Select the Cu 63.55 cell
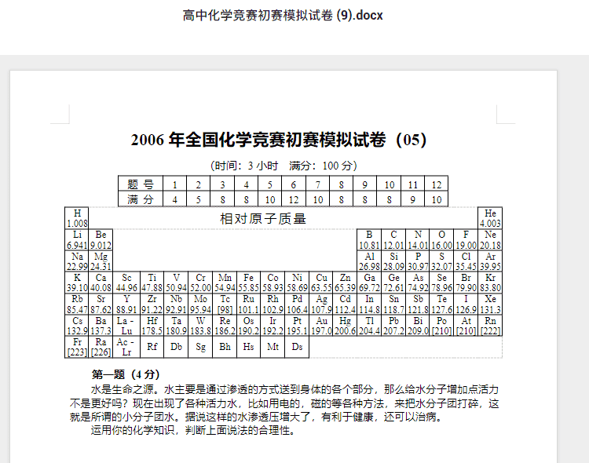The image size is (589, 463). (x=321, y=283)
